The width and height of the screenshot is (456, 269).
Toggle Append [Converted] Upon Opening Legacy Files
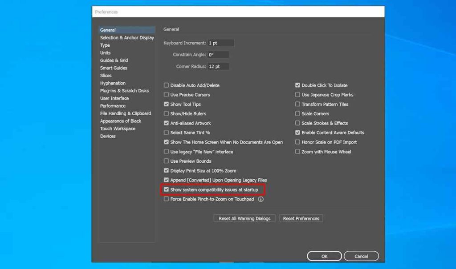click(x=166, y=180)
